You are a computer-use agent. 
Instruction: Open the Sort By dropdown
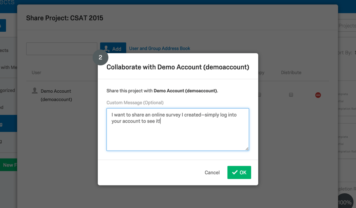(x=347, y=53)
